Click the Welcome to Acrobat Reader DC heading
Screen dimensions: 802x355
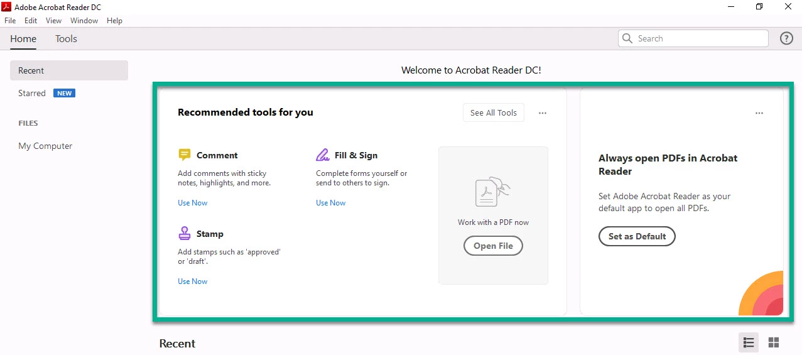[471, 70]
